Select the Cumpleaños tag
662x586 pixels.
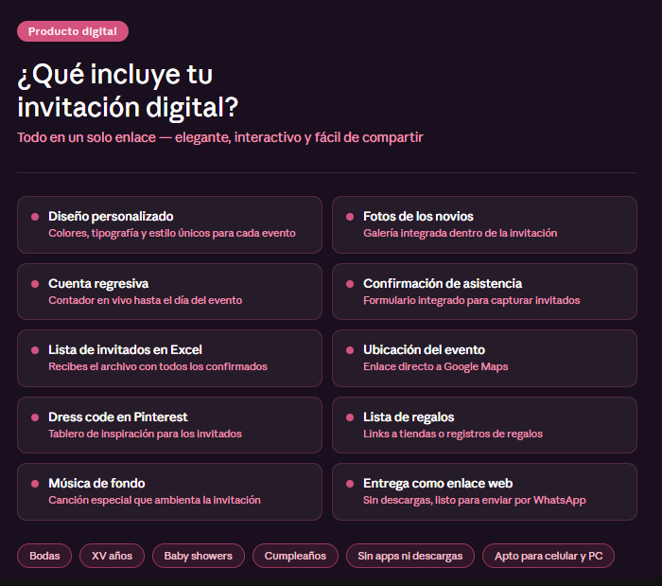pyautogui.click(x=295, y=556)
